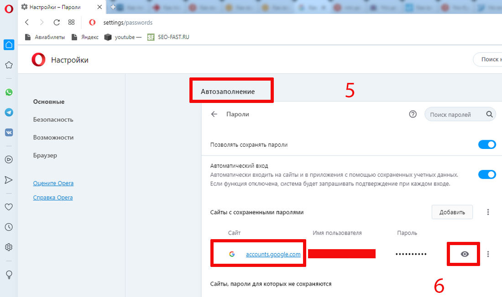Image resolution: width=502 pixels, height=297 pixels.
Task: Click Справка Opera link
Action: click(53, 198)
